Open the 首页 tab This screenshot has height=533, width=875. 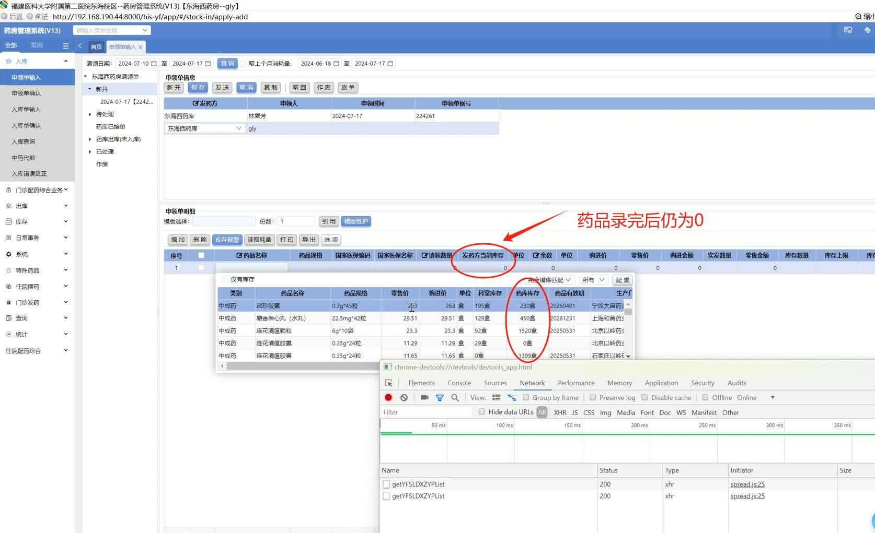click(x=96, y=47)
